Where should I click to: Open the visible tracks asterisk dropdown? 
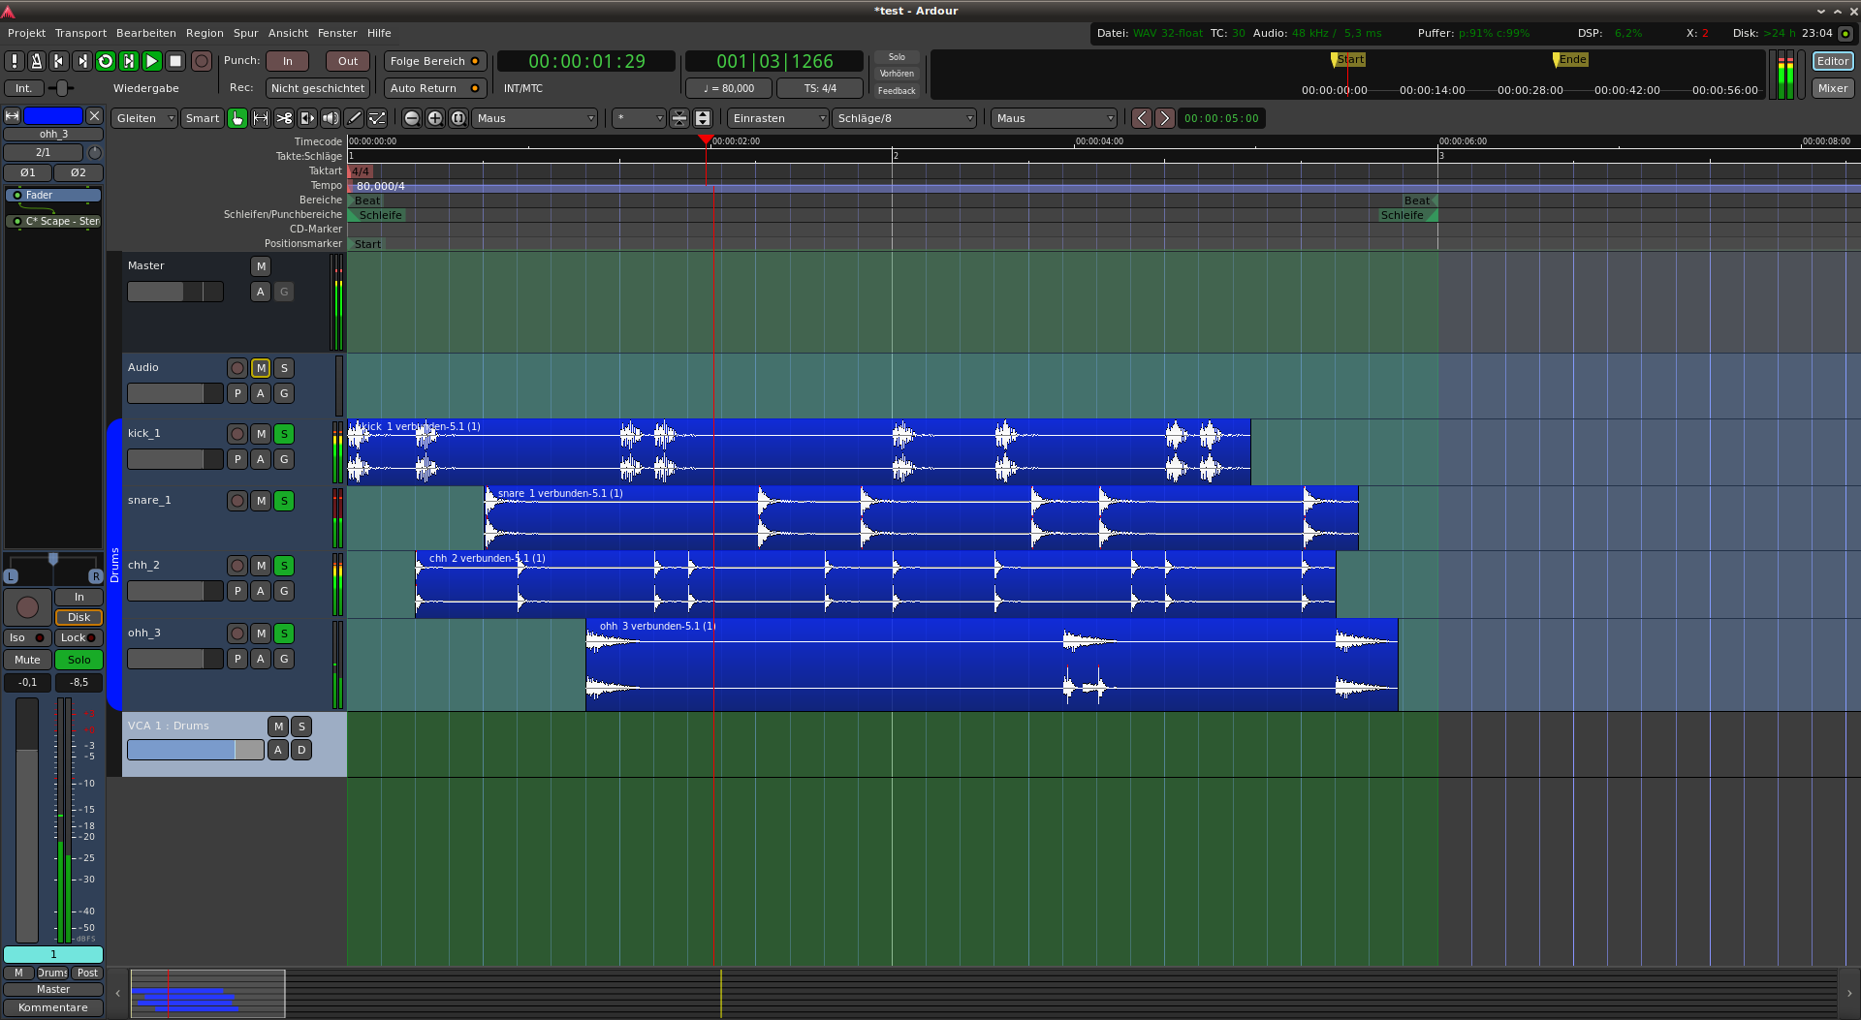pos(639,118)
